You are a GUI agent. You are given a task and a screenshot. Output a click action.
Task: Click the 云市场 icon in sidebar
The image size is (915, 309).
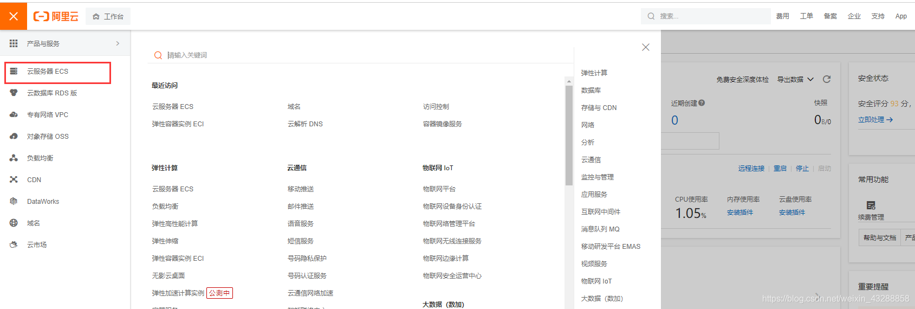click(x=14, y=244)
